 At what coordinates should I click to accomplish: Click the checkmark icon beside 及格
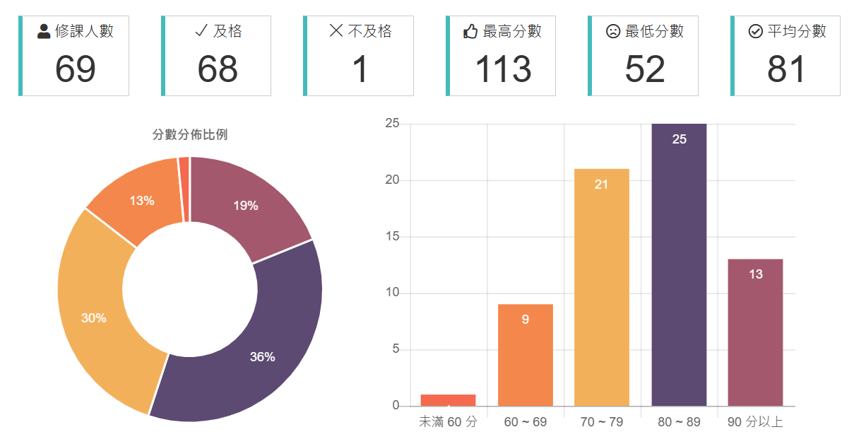(201, 31)
